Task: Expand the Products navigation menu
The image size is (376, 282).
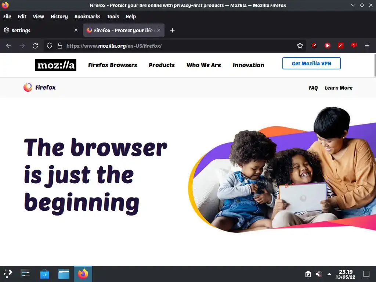Action: [162, 65]
